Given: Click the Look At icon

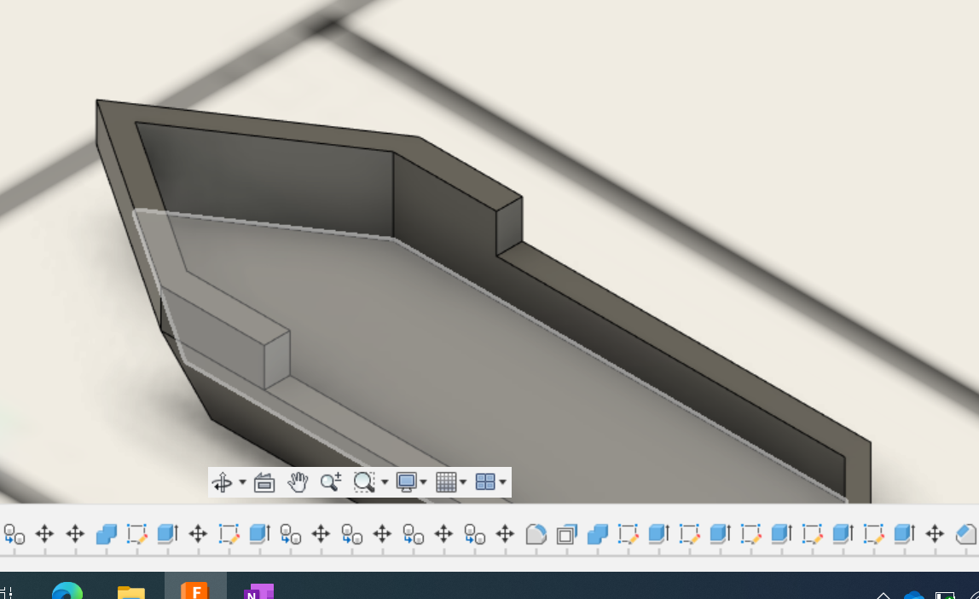Looking at the screenshot, I should pyautogui.click(x=264, y=481).
